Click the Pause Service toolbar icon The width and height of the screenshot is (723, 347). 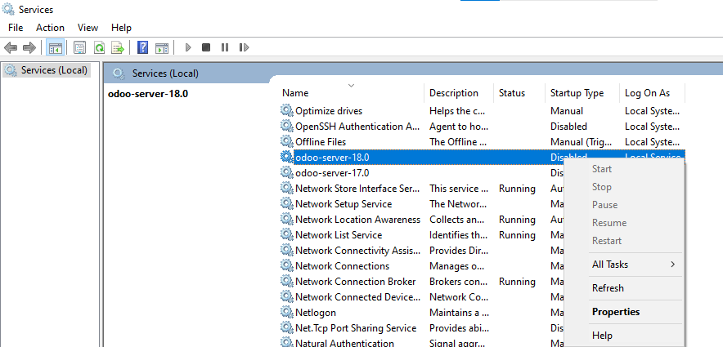tap(225, 47)
